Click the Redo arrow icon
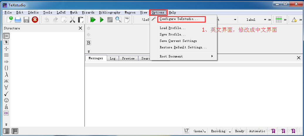Image resolution: width=304 pixels, height=136 pixels. pos(55,20)
